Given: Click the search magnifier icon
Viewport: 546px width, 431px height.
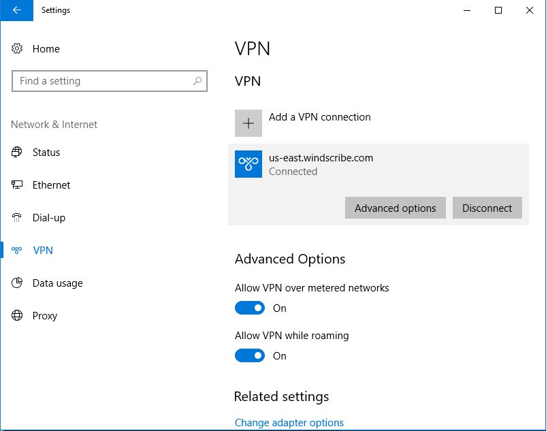Looking at the screenshot, I should 197,81.
